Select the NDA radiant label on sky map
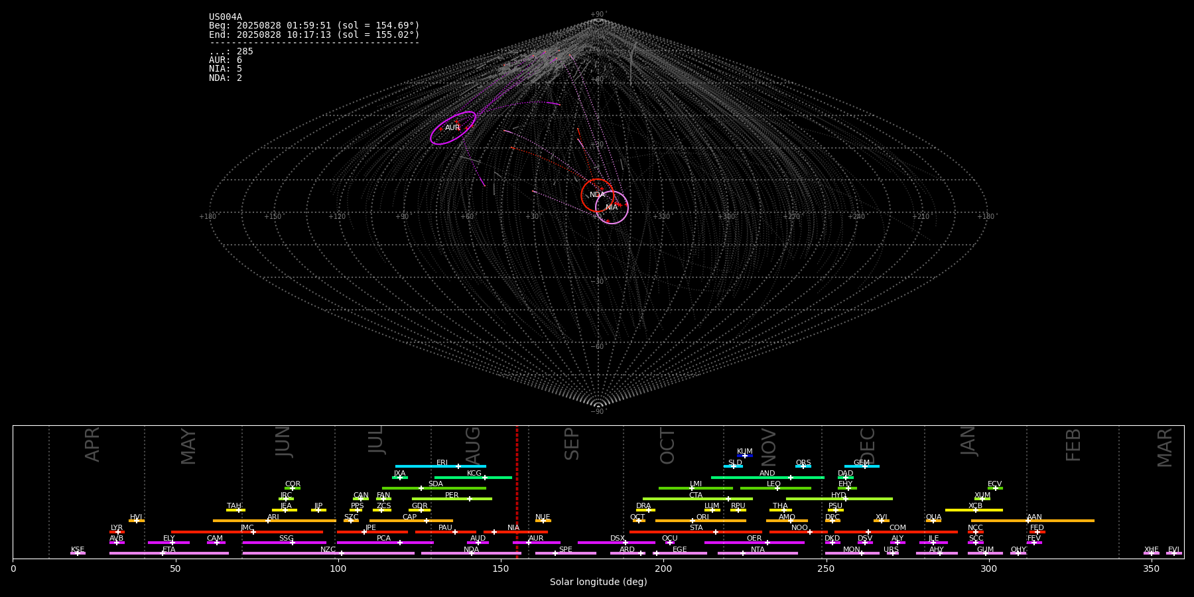 click(x=598, y=195)
